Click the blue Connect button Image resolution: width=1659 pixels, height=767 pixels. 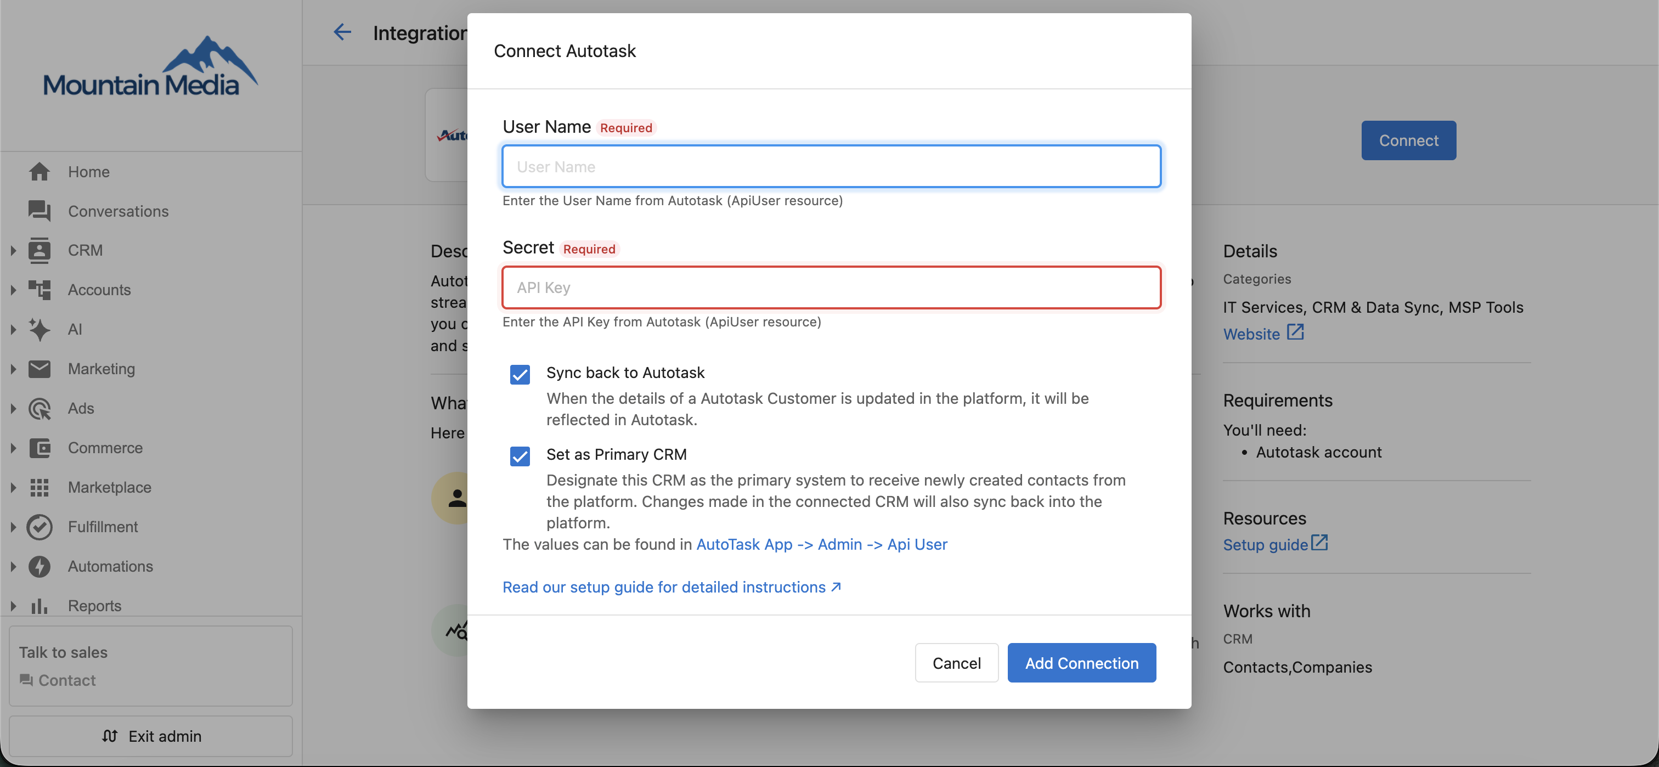tap(1408, 140)
